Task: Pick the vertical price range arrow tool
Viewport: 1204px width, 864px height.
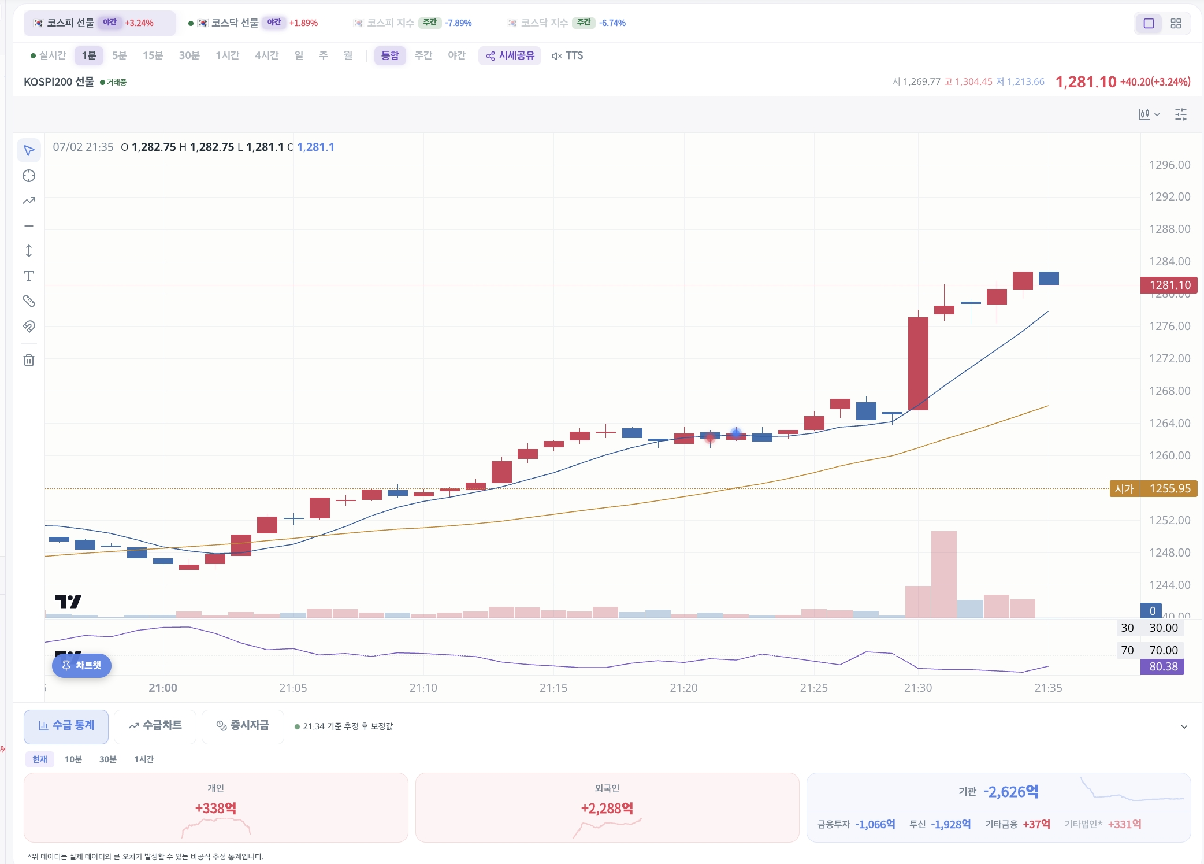Action: [29, 251]
